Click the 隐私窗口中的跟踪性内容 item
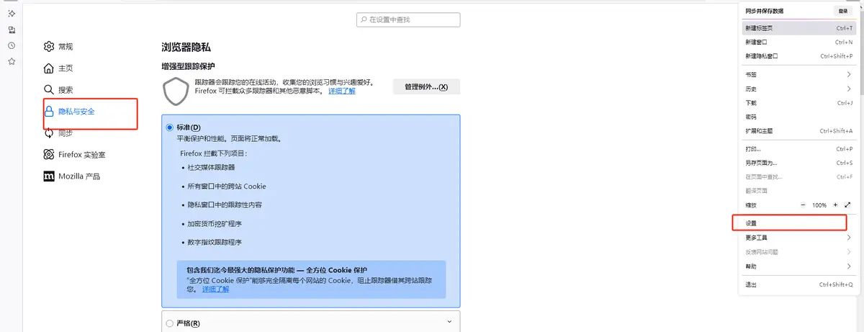The width and height of the screenshot is (864, 332). tap(224, 205)
